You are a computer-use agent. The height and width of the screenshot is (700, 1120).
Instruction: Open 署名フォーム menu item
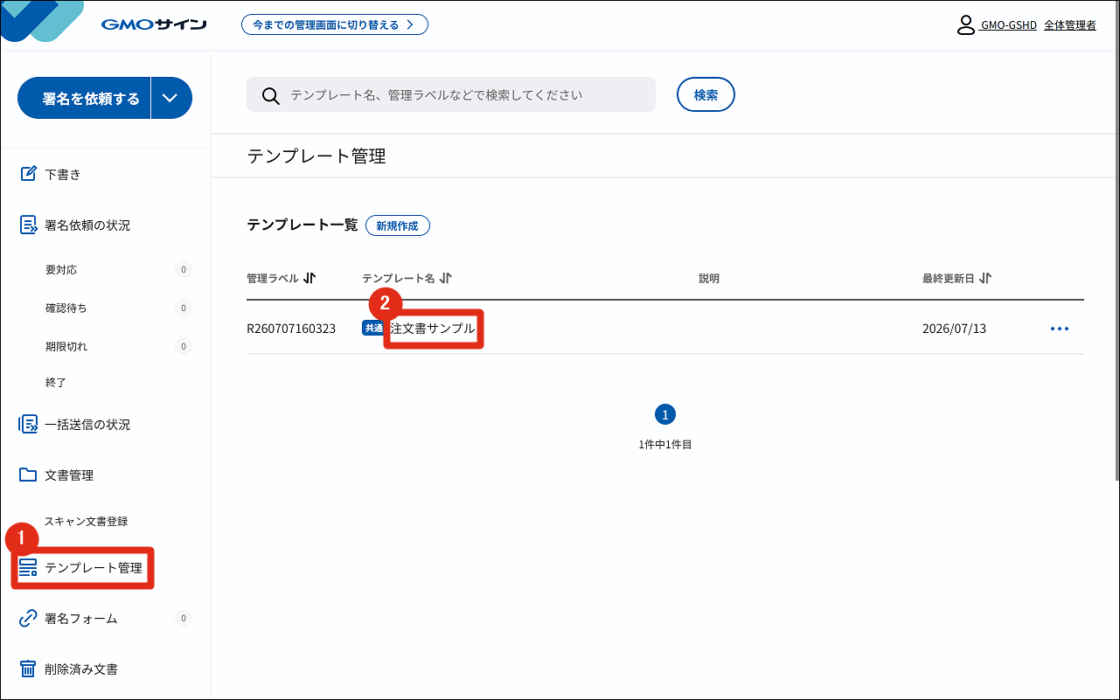(81, 619)
